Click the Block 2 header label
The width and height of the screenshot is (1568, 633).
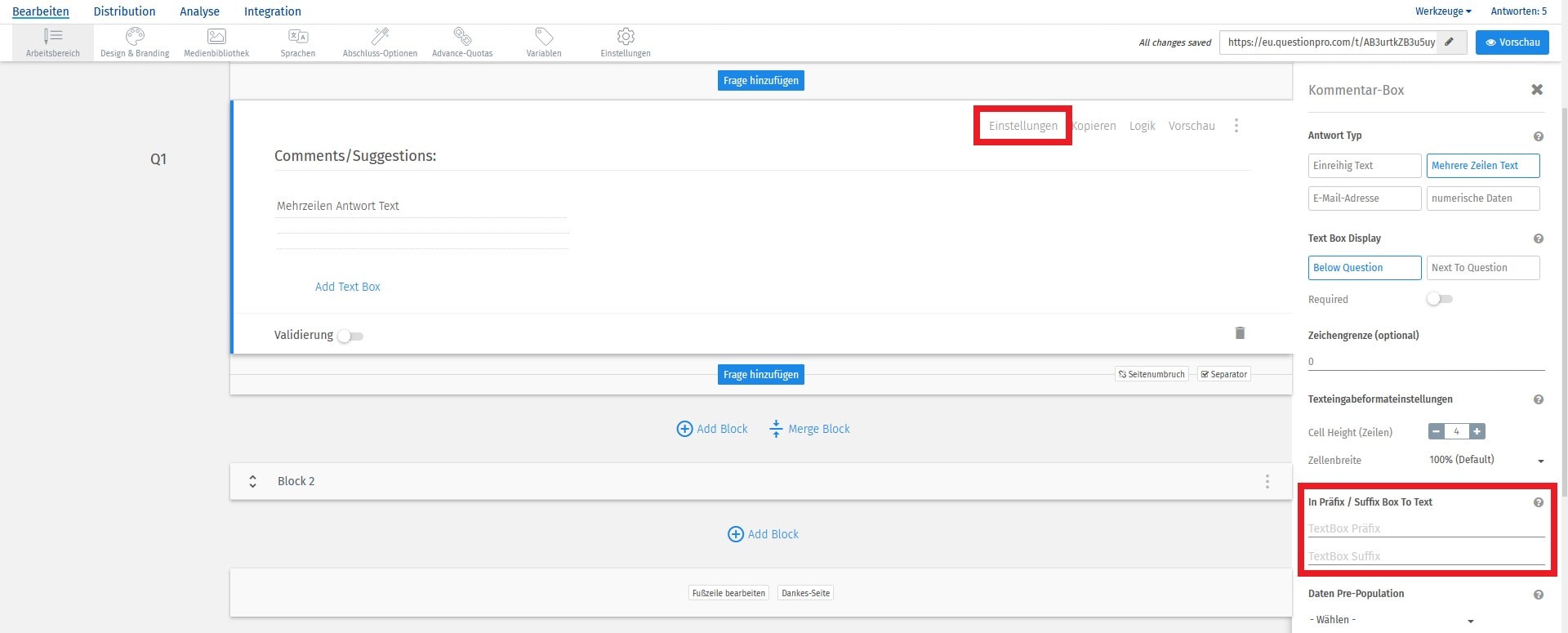pos(296,482)
